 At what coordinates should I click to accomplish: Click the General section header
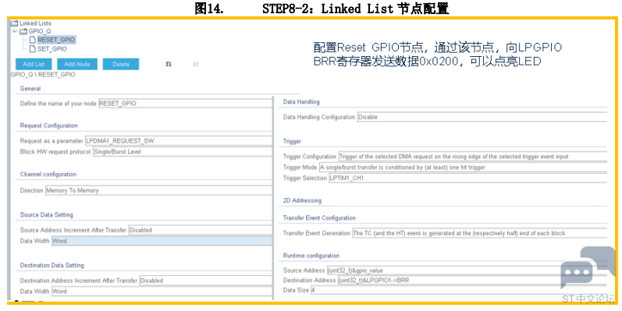point(30,89)
